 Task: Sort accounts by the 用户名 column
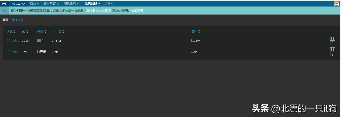tap(58, 32)
